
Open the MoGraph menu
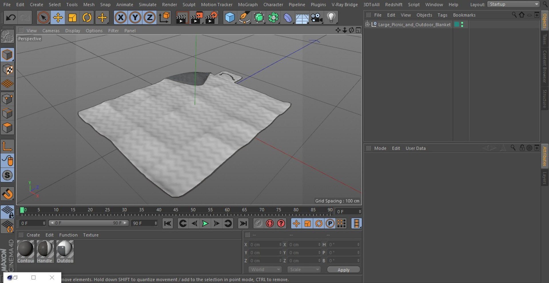click(x=248, y=5)
